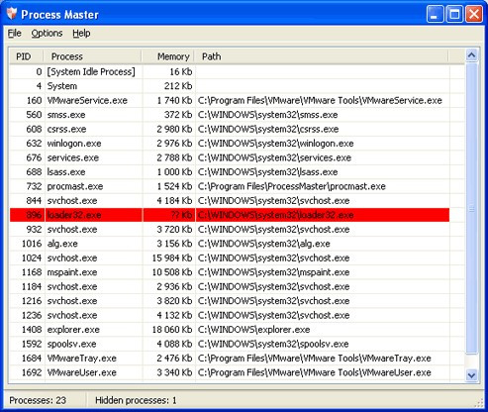Select the mspaint.exe process row

point(230,272)
